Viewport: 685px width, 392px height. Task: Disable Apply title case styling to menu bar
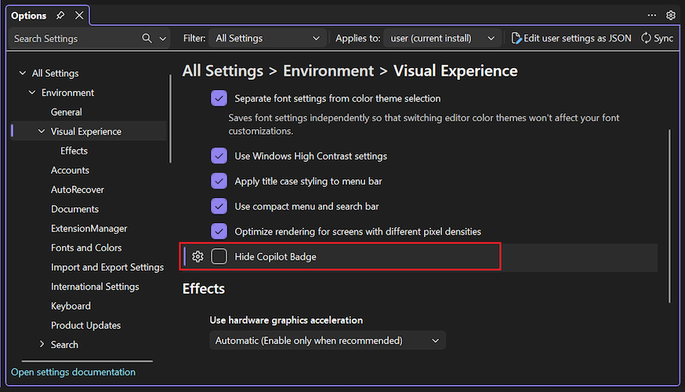(219, 181)
